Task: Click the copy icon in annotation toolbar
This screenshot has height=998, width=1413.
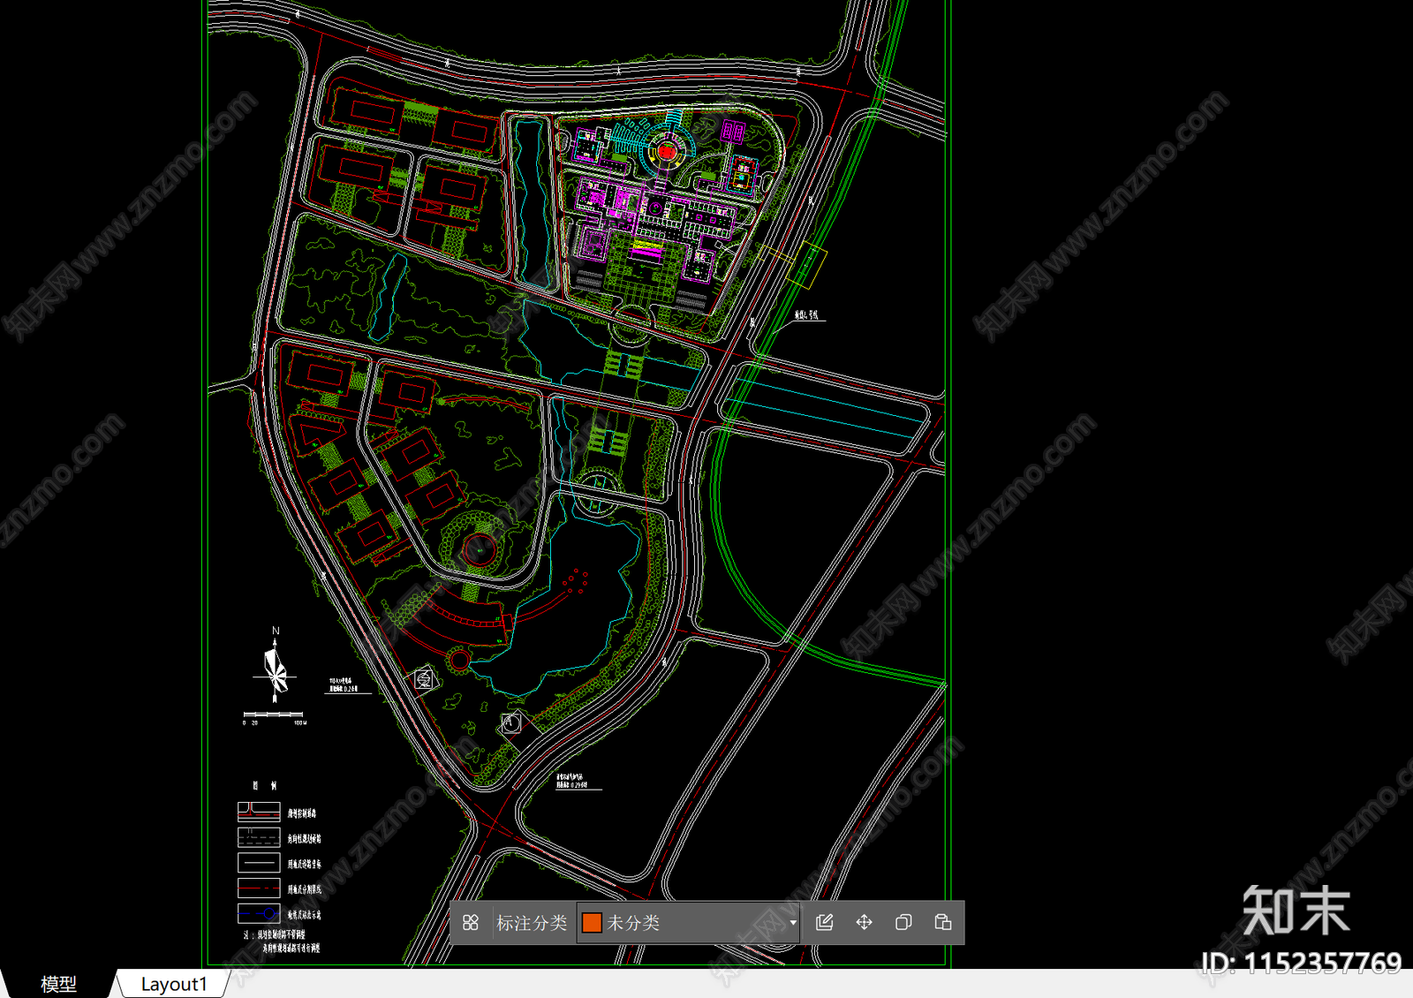Action: pyautogui.click(x=903, y=923)
